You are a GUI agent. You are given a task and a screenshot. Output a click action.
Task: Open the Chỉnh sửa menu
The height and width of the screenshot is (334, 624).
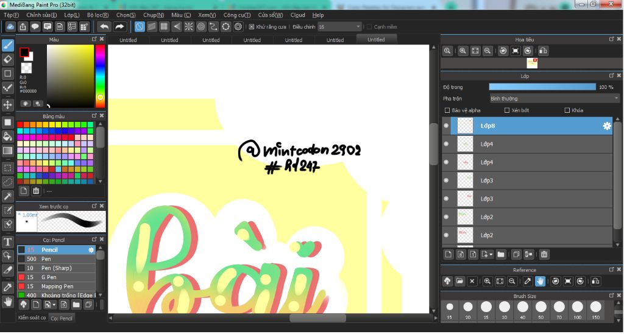coord(41,15)
